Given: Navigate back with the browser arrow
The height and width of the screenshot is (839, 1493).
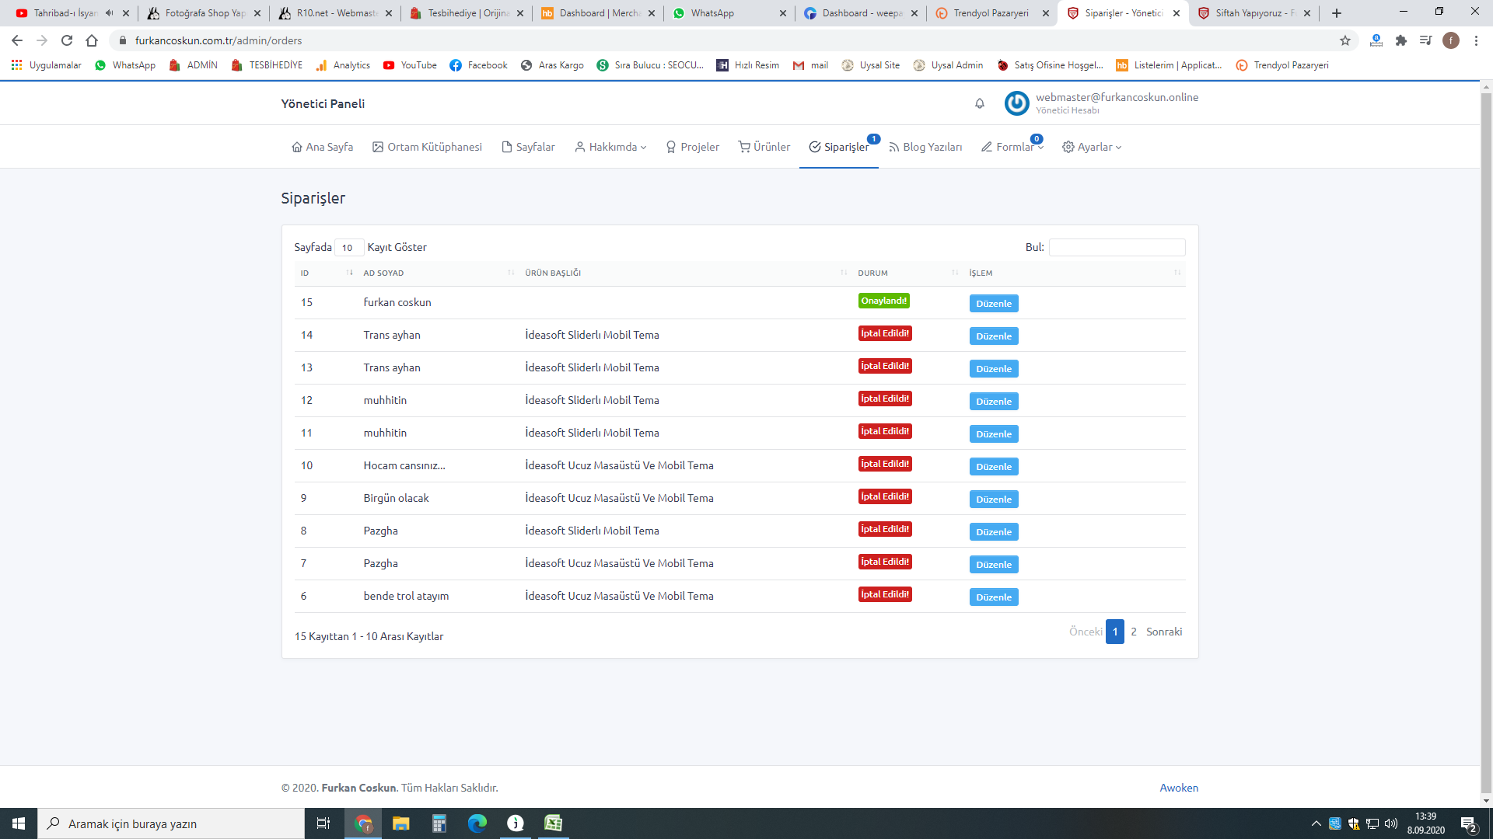Looking at the screenshot, I should tap(17, 40).
